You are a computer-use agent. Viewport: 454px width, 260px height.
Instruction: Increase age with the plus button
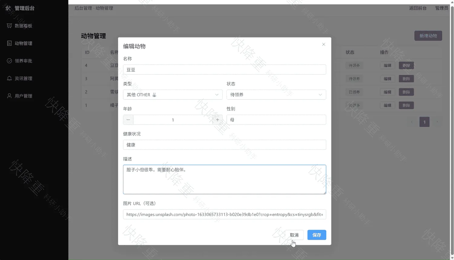tap(217, 120)
